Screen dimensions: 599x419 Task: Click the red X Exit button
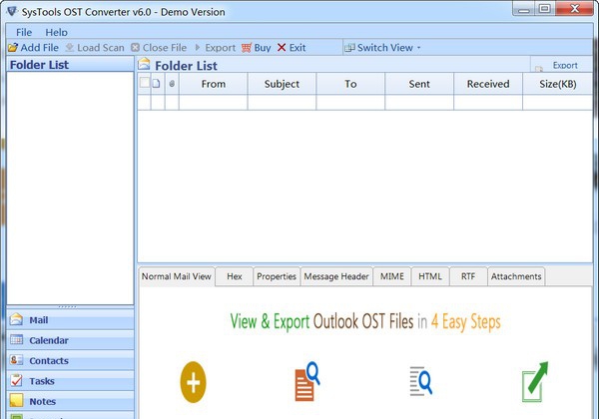[x=292, y=48]
